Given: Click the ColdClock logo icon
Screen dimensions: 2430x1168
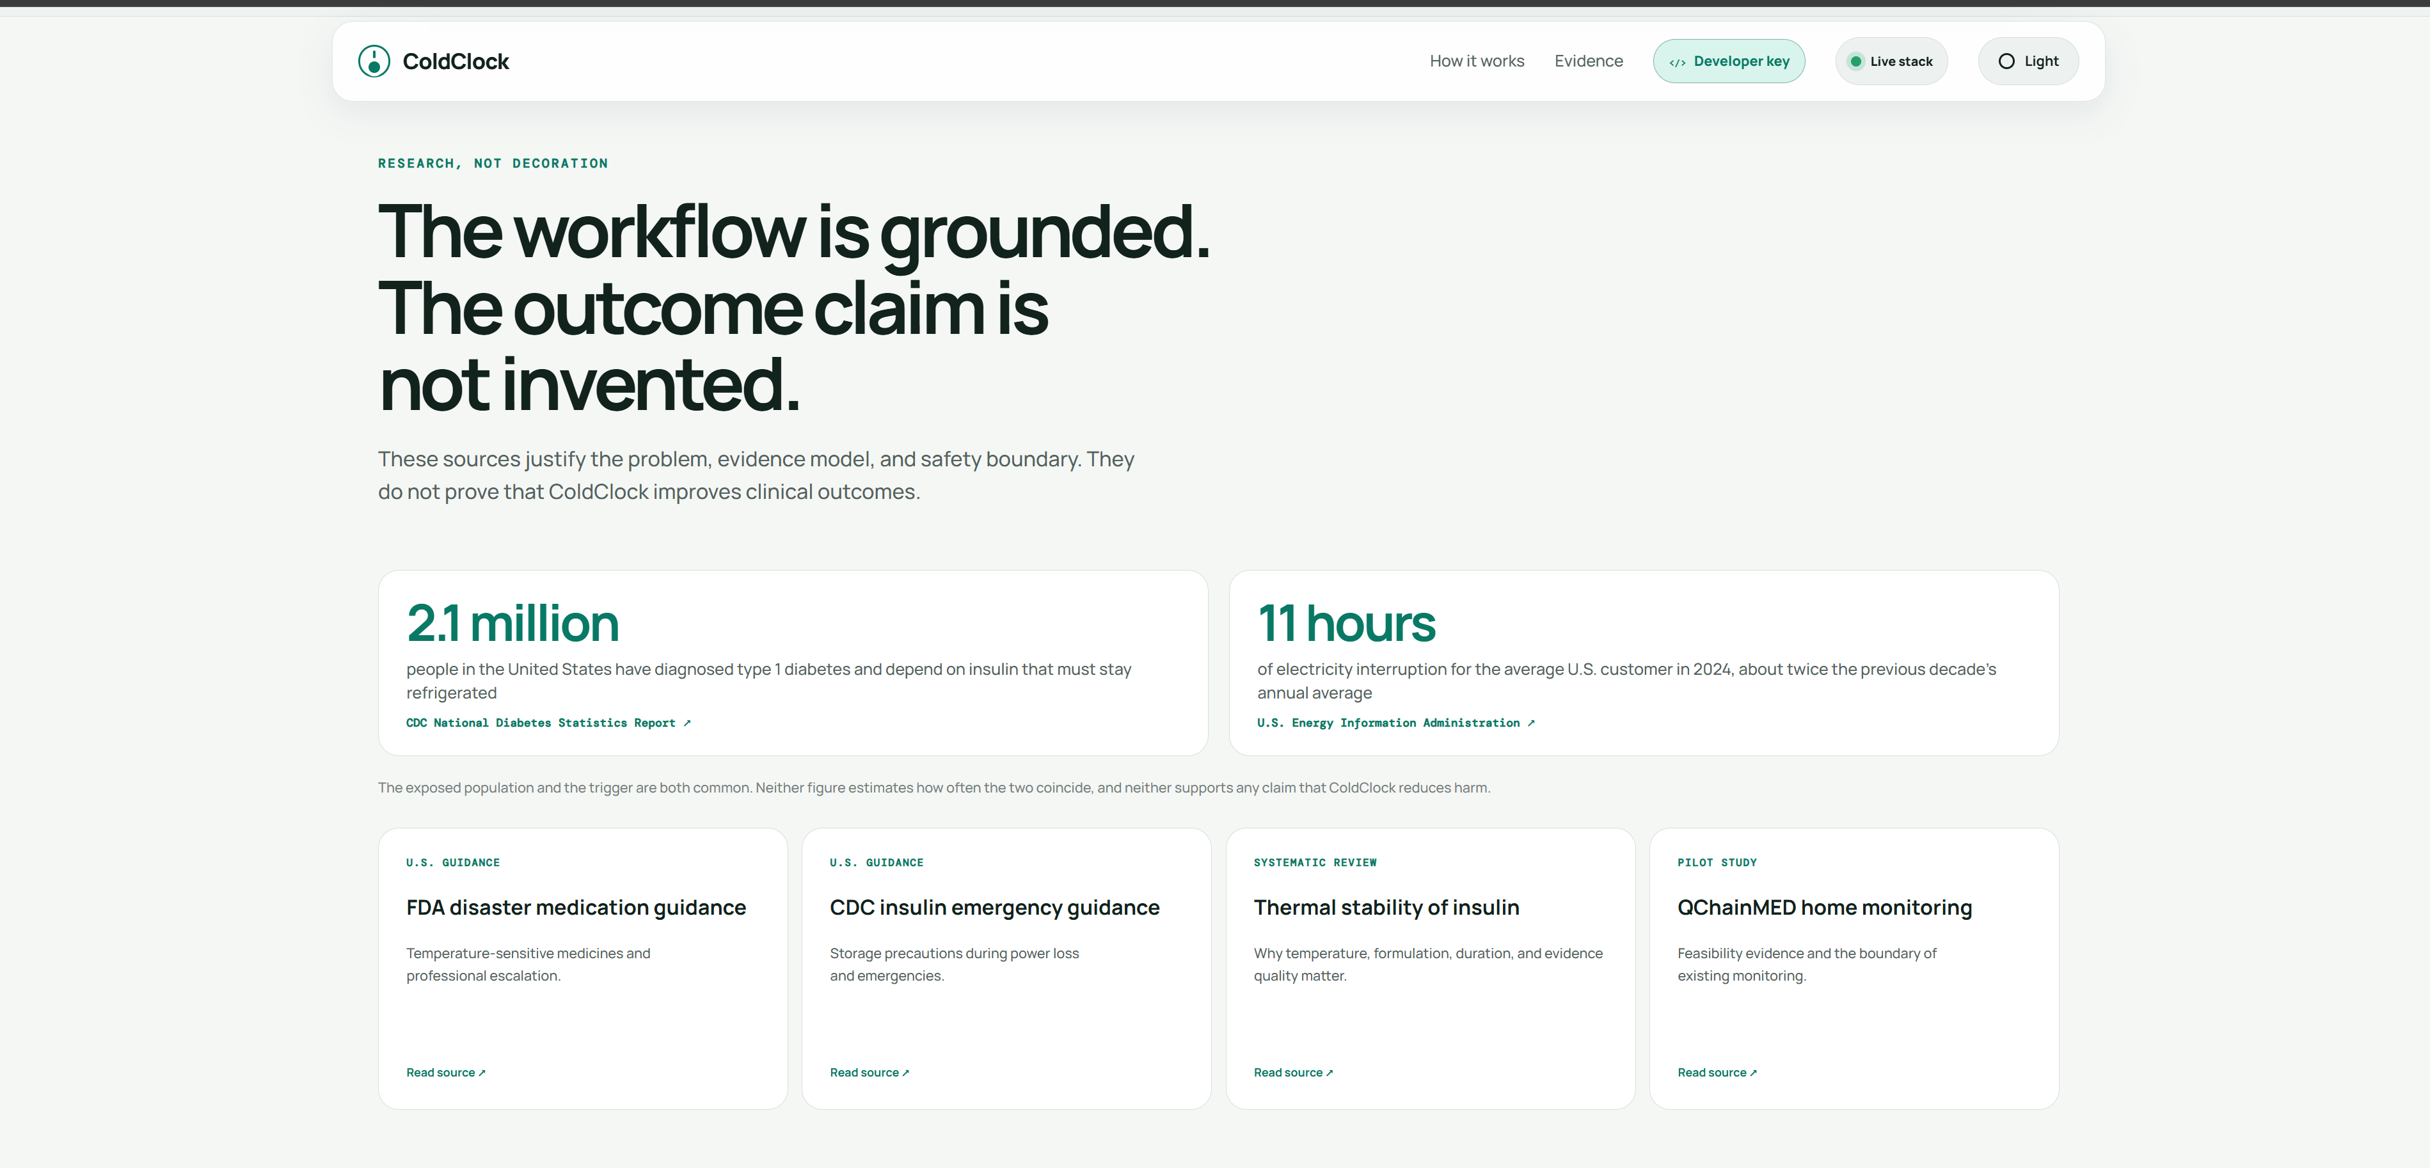Looking at the screenshot, I should point(374,61).
